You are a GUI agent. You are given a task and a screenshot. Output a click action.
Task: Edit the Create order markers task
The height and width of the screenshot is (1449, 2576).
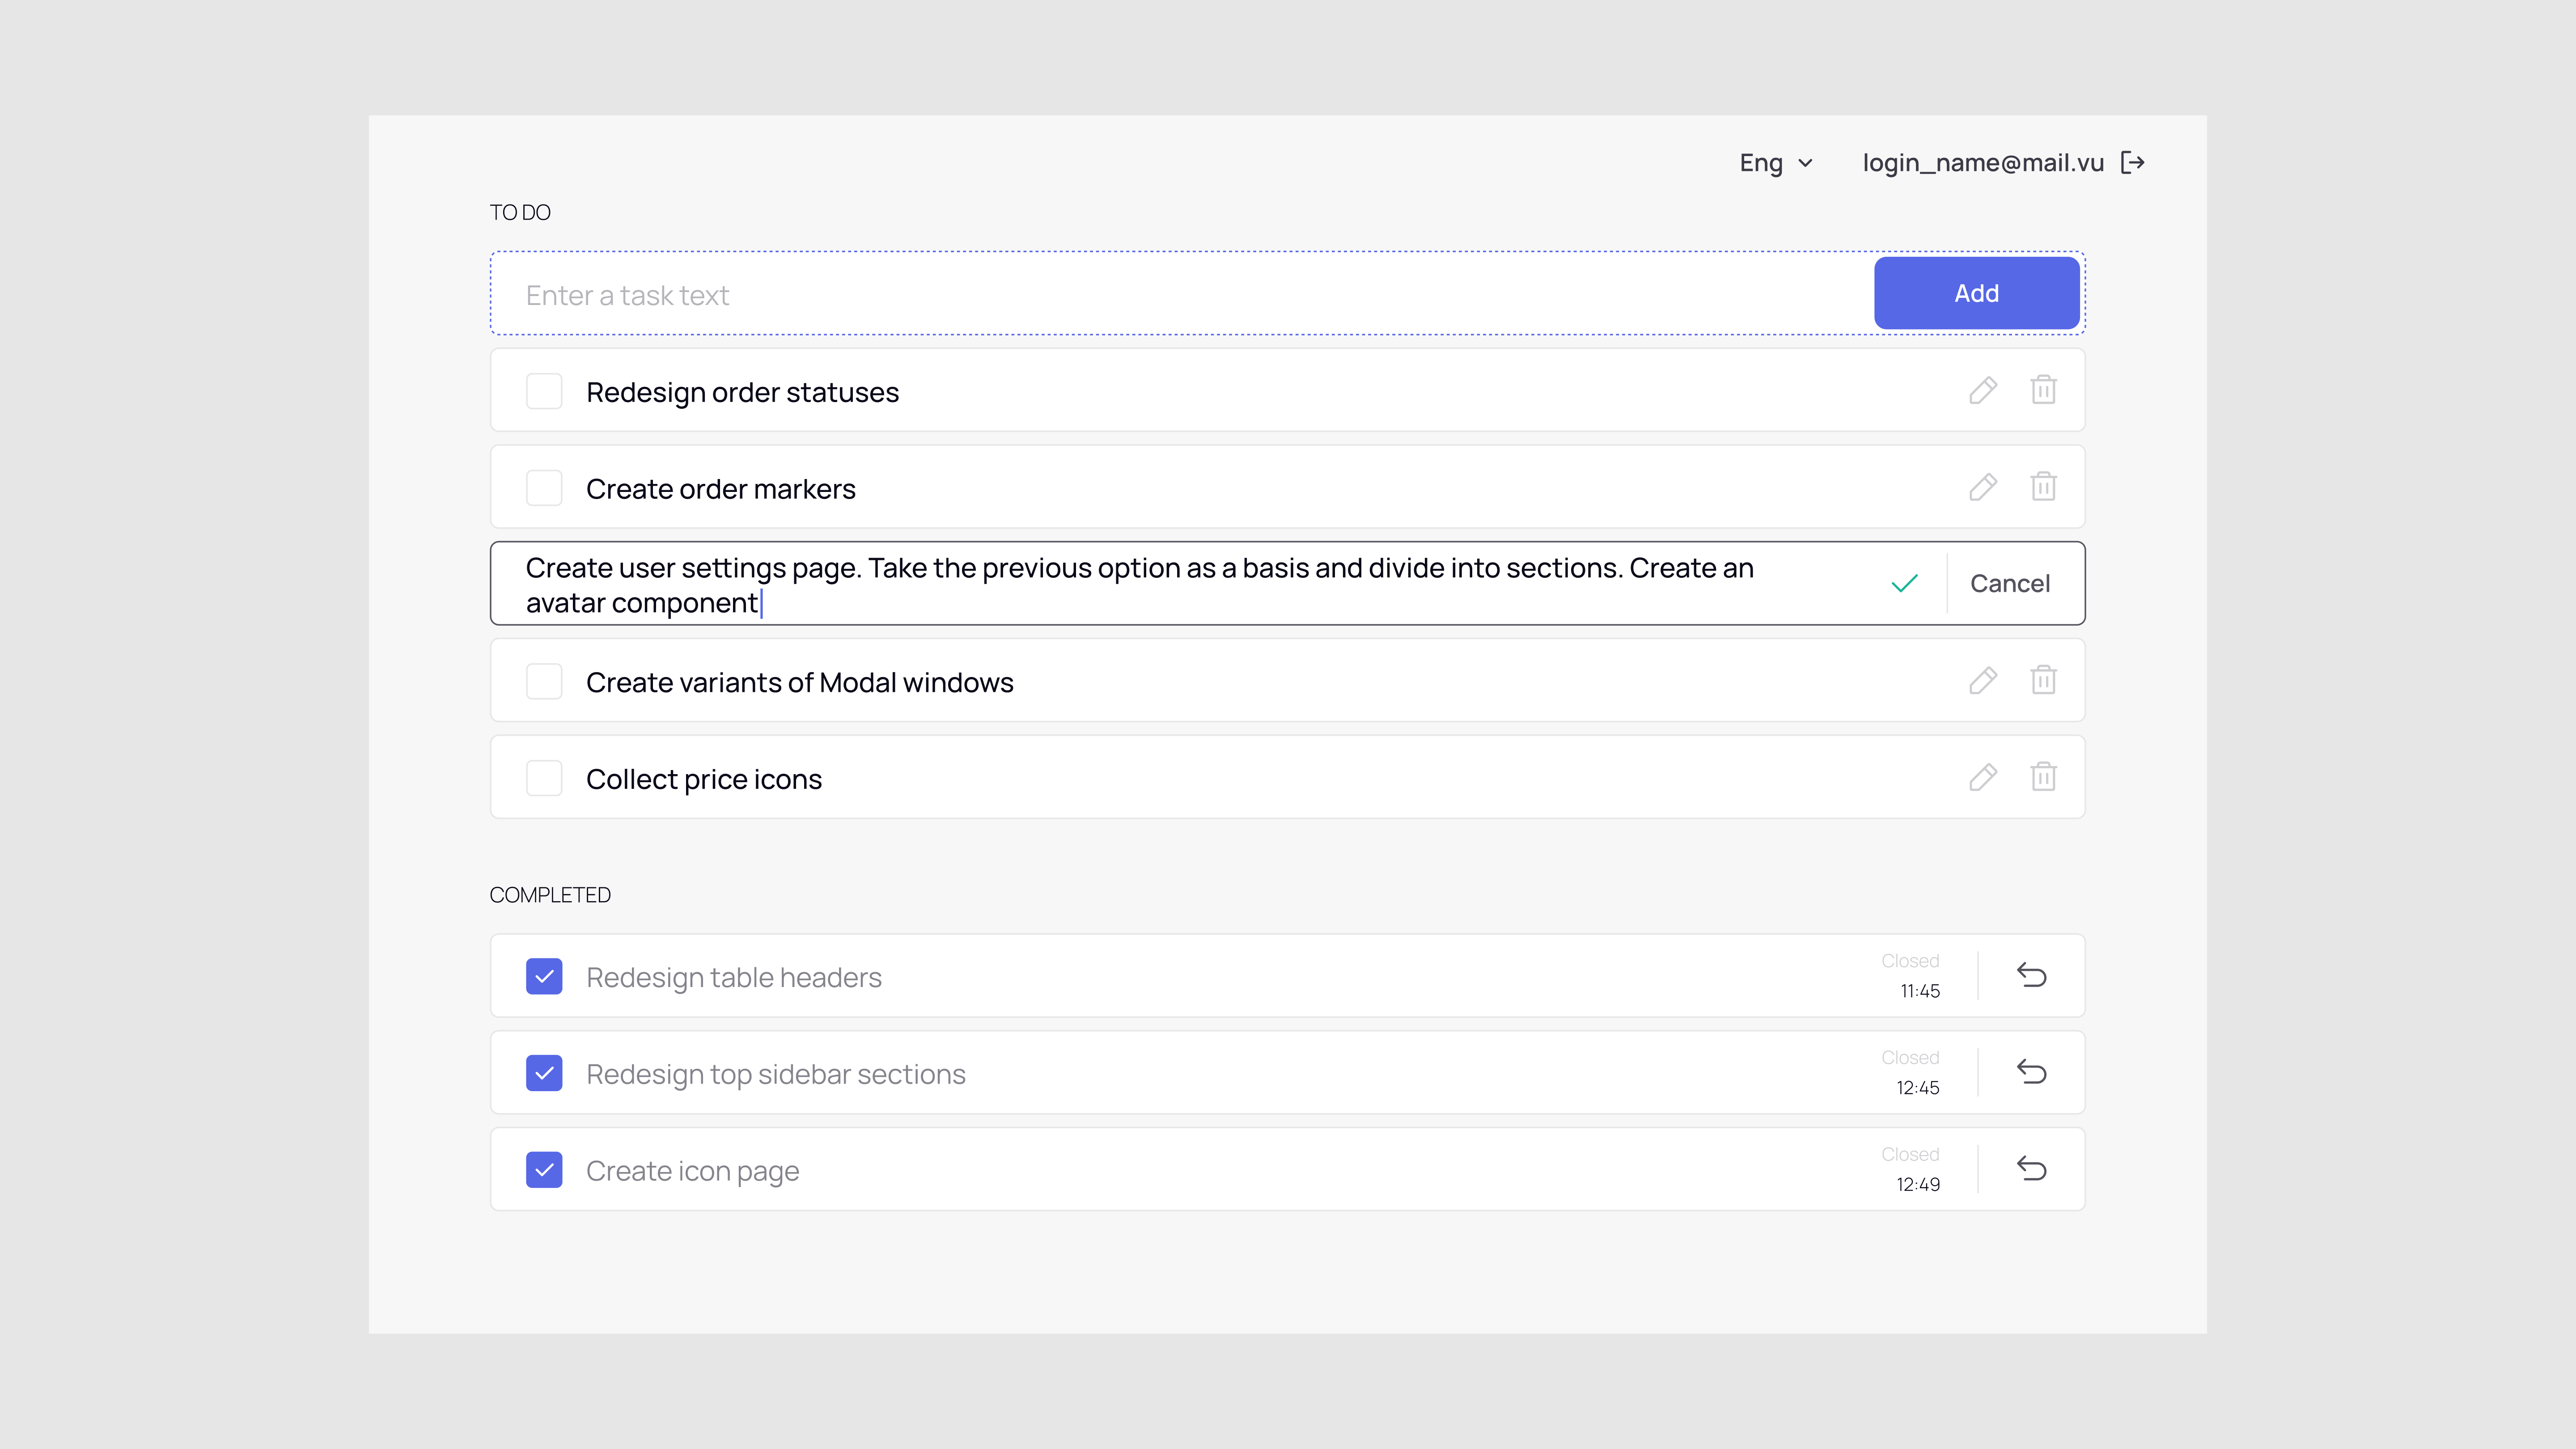click(1983, 488)
